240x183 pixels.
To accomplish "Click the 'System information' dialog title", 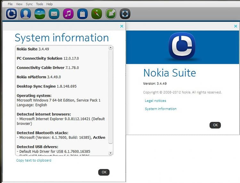I will click(62, 38).
